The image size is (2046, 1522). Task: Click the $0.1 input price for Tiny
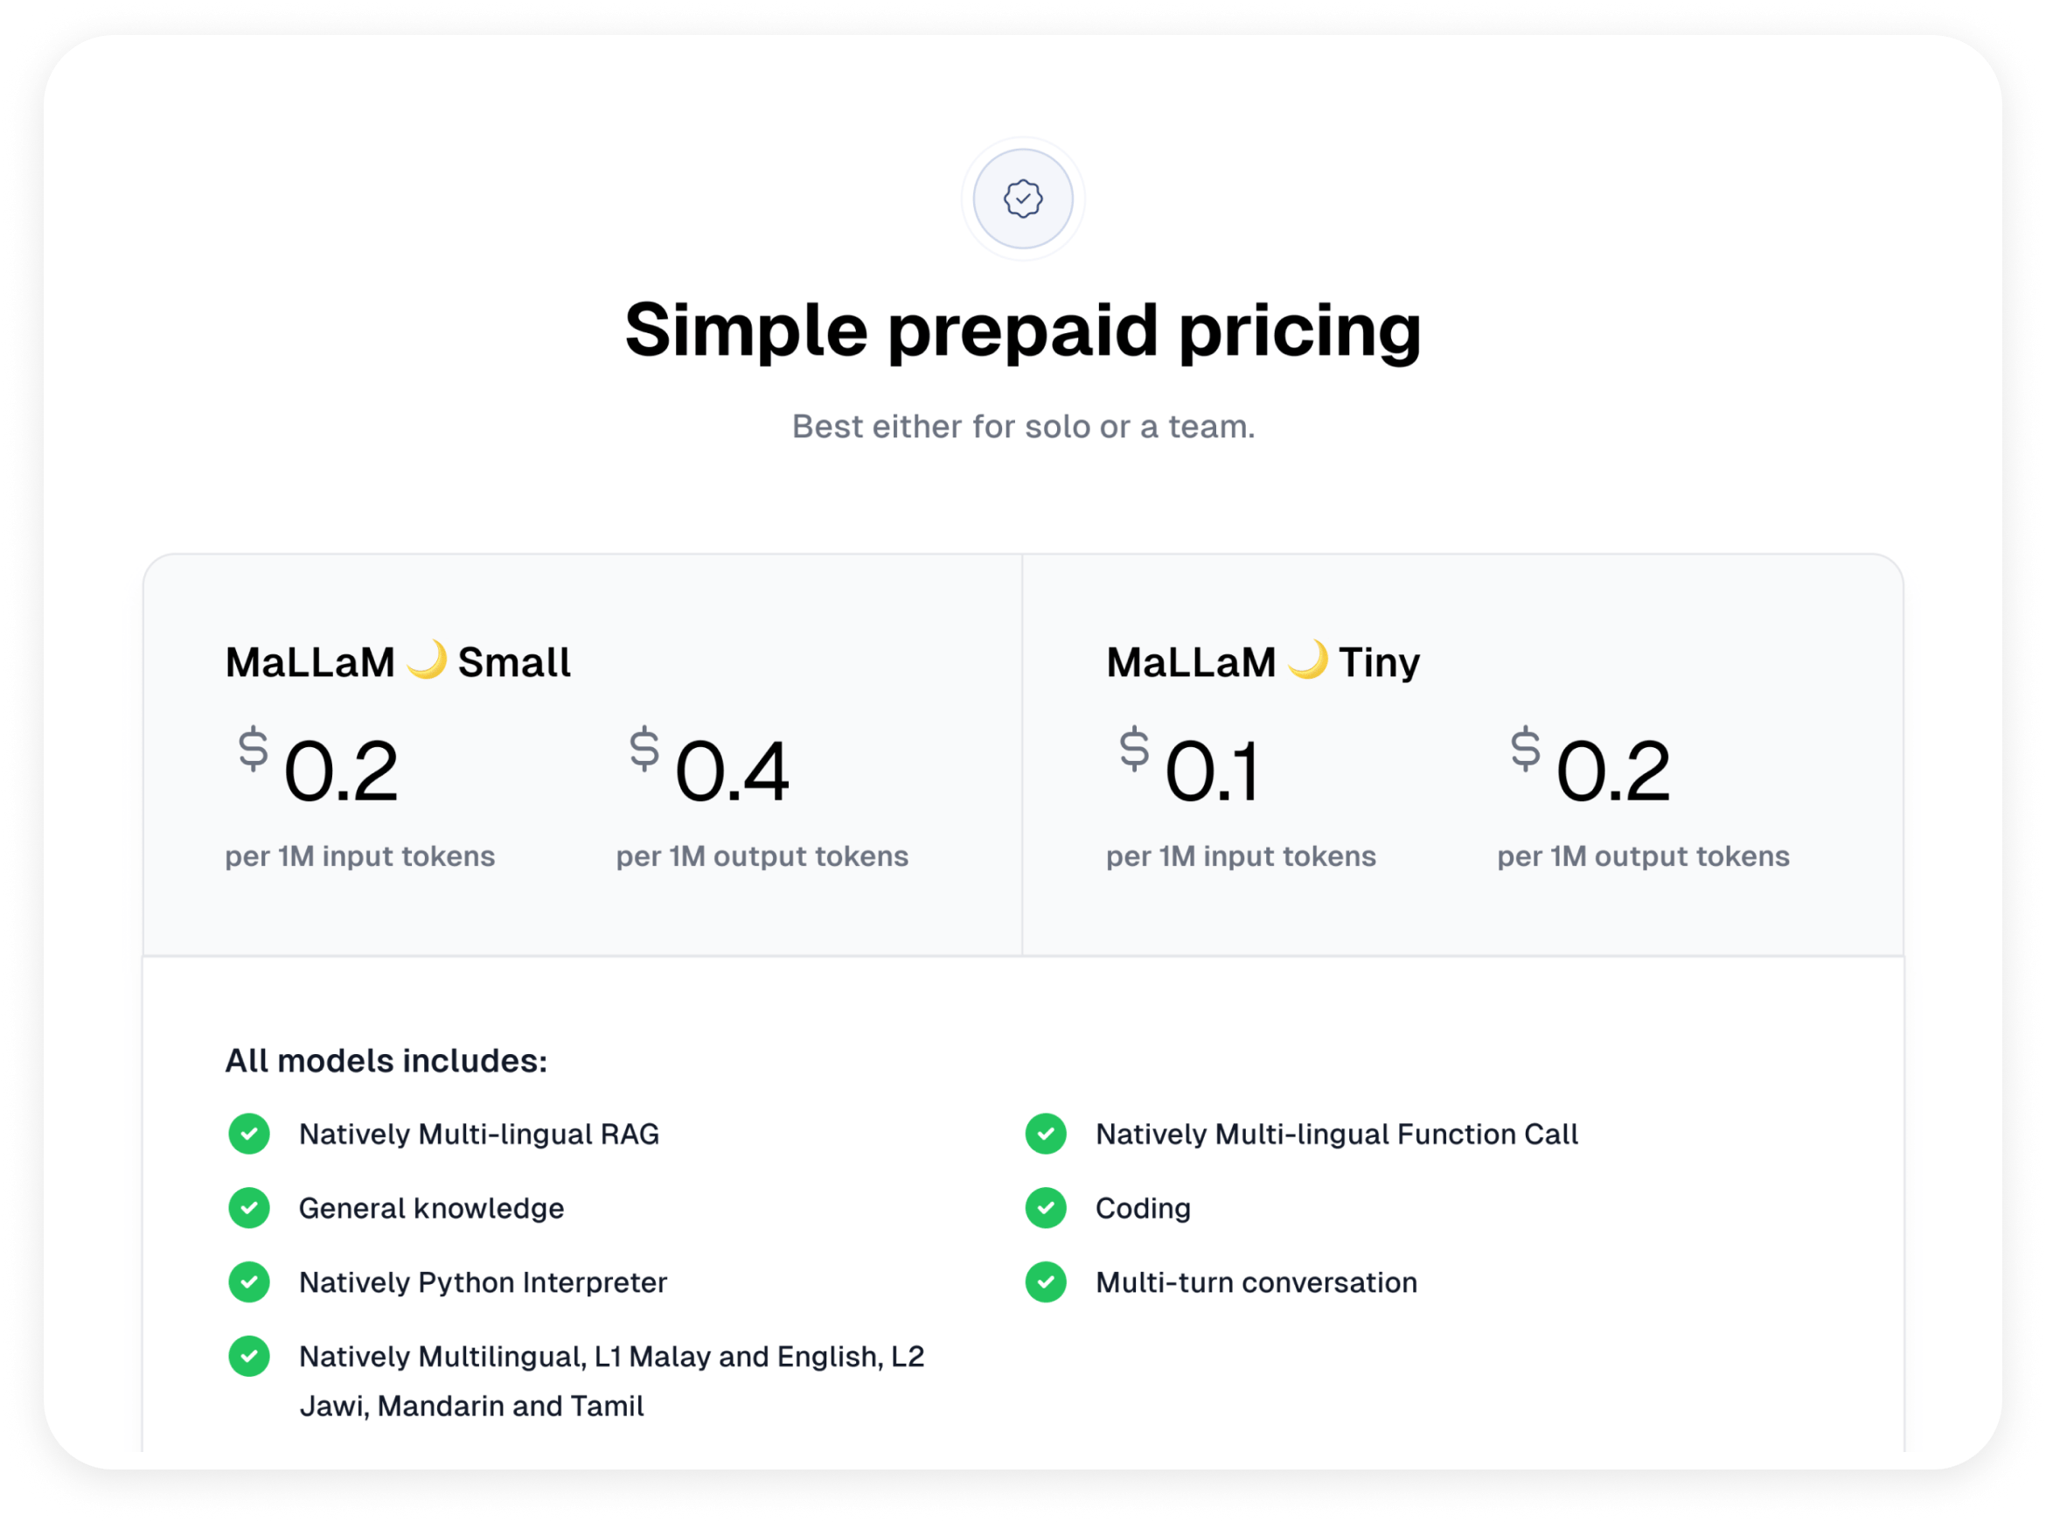click(1190, 769)
